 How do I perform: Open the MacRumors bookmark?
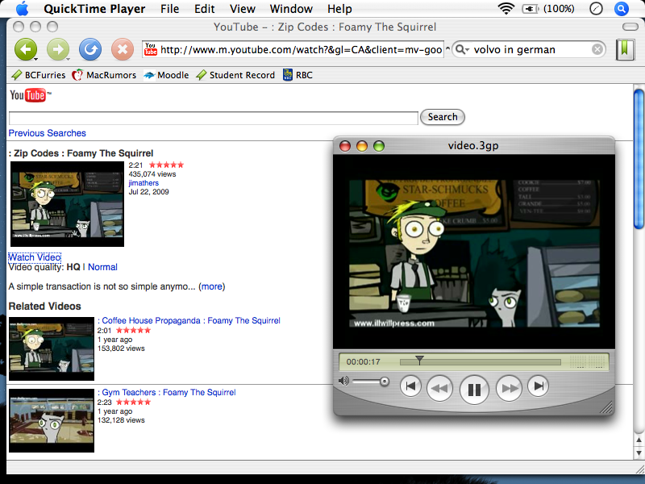pyautogui.click(x=104, y=75)
